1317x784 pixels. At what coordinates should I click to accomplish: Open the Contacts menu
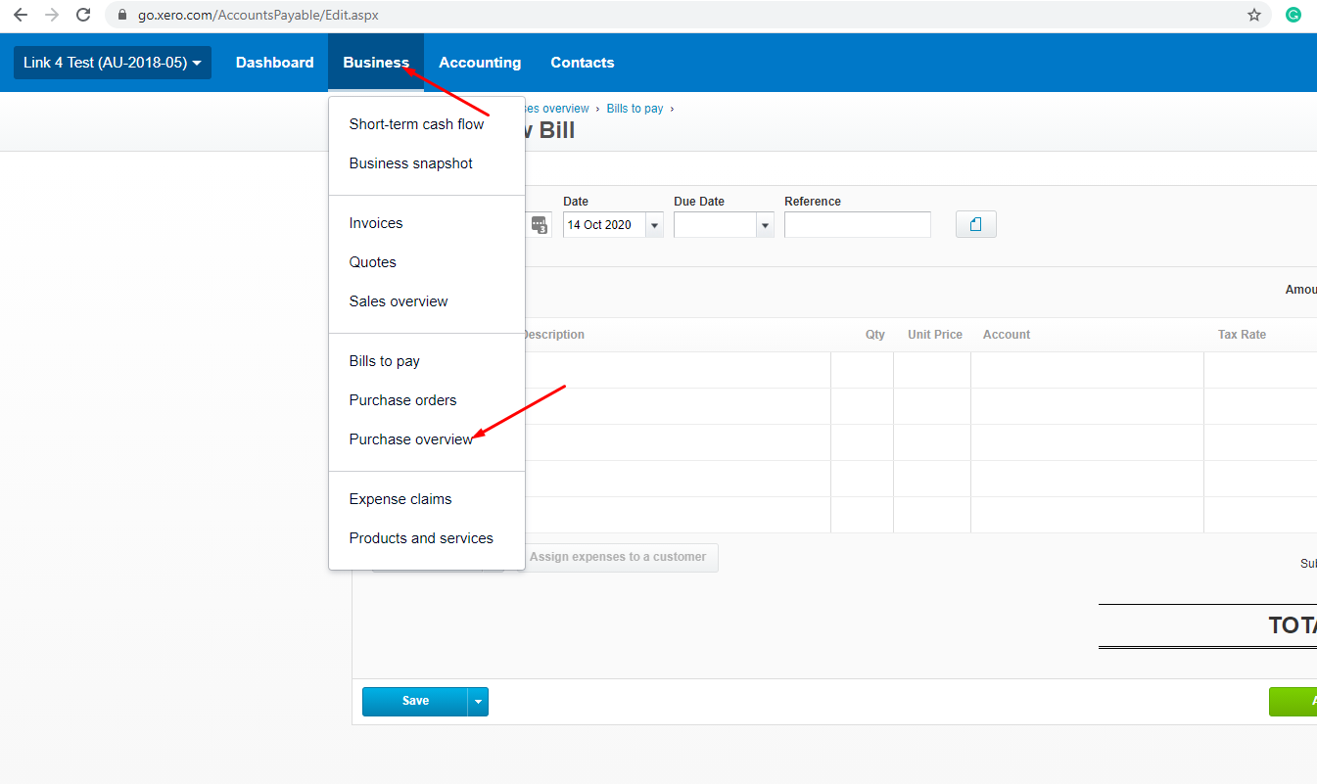click(x=583, y=63)
